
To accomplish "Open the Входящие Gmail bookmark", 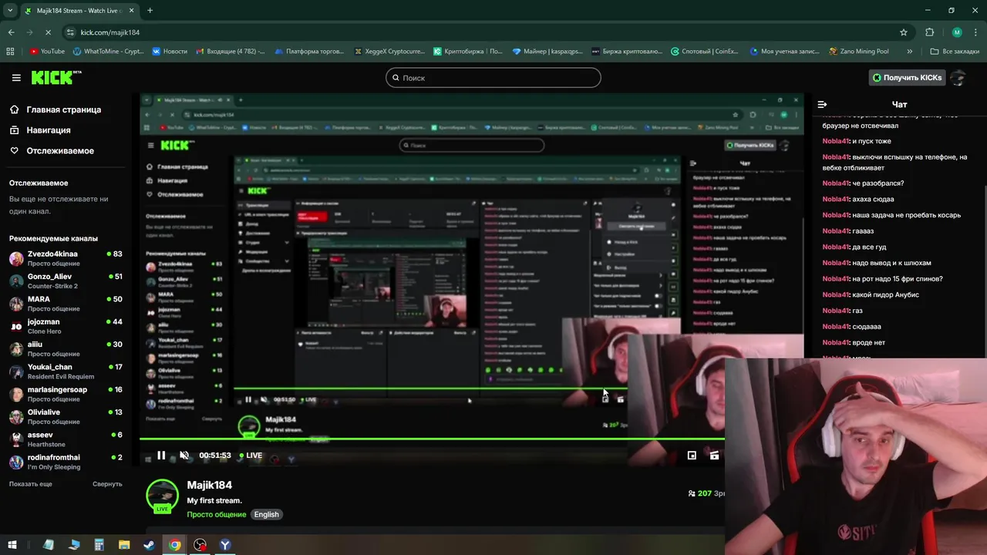I will (231, 52).
